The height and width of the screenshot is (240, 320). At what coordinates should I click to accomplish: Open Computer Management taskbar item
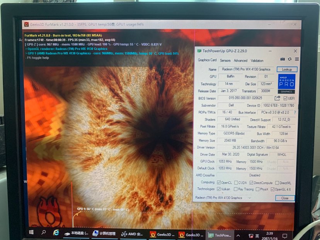click(x=104, y=233)
